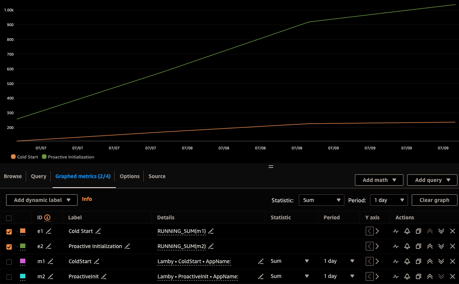Click the Clear graph button
Screen dimensions: 459x284
click(434, 200)
